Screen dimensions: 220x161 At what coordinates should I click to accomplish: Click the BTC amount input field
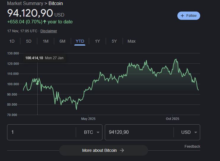pyautogui.click(x=41, y=132)
